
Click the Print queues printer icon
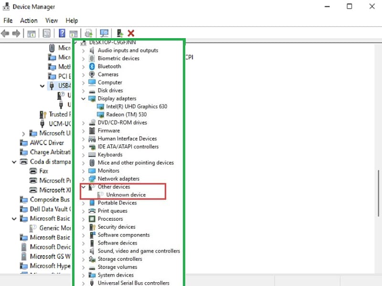pos(92,211)
